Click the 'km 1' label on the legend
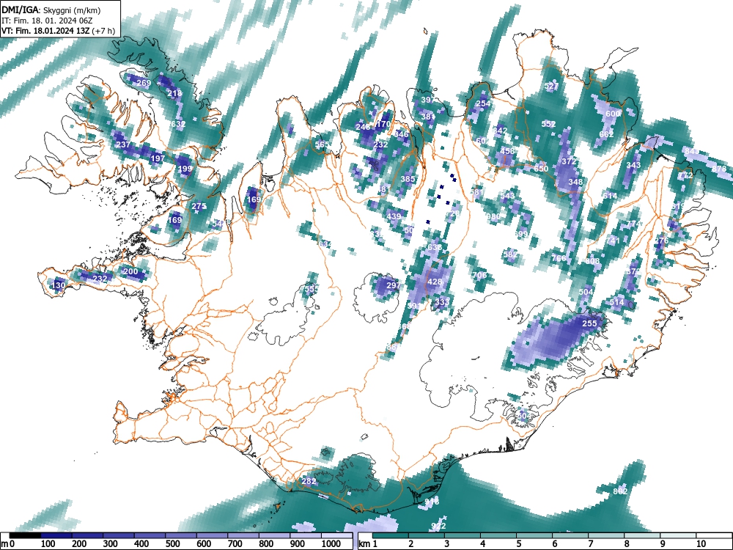The height and width of the screenshot is (550, 733). coord(368,544)
